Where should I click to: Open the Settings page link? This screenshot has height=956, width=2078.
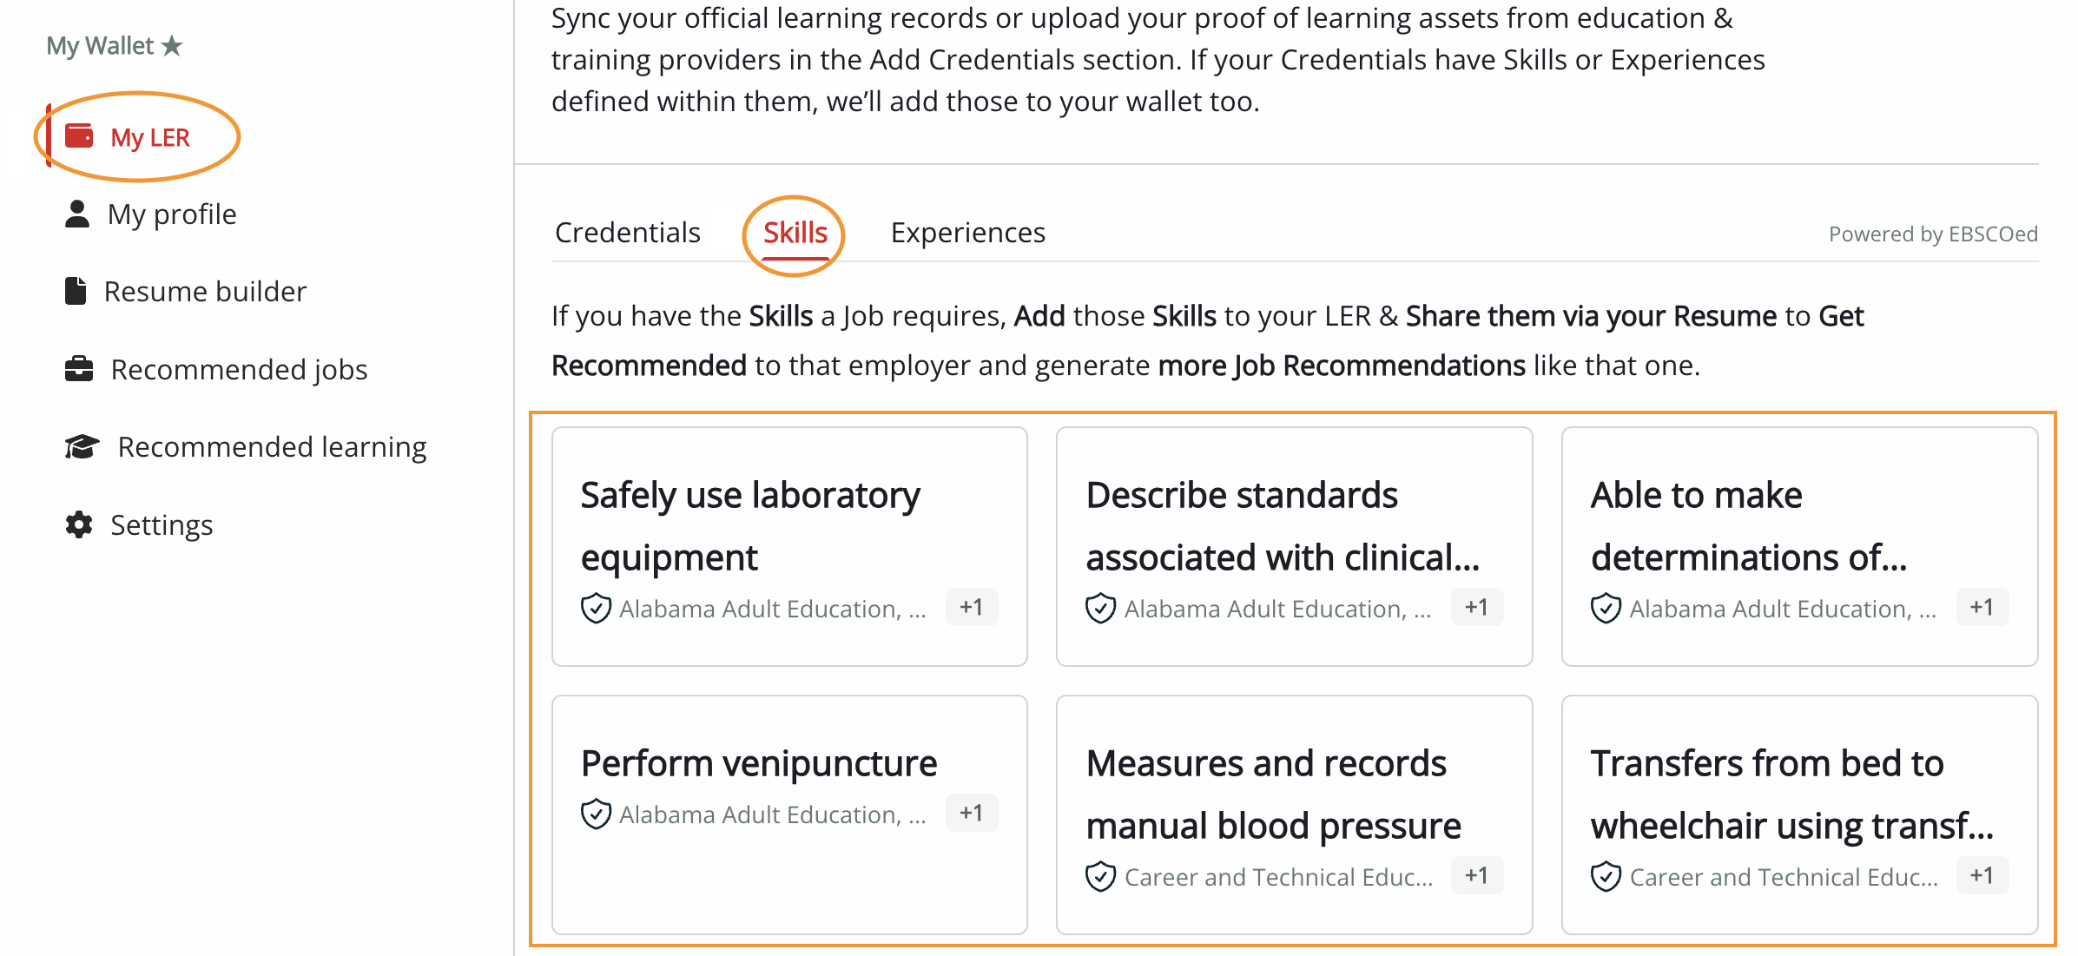[x=162, y=524]
